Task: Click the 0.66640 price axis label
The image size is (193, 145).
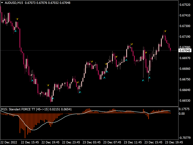Action: pos(185,90)
